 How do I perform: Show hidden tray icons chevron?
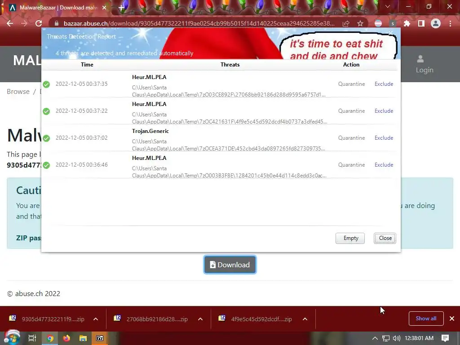tap(375, 338)
